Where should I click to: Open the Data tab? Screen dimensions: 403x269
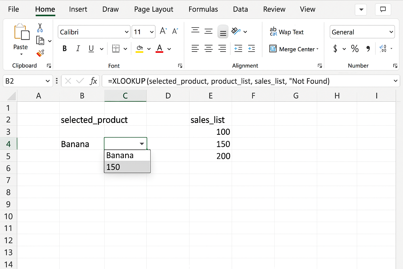click(x=240, y=9)
